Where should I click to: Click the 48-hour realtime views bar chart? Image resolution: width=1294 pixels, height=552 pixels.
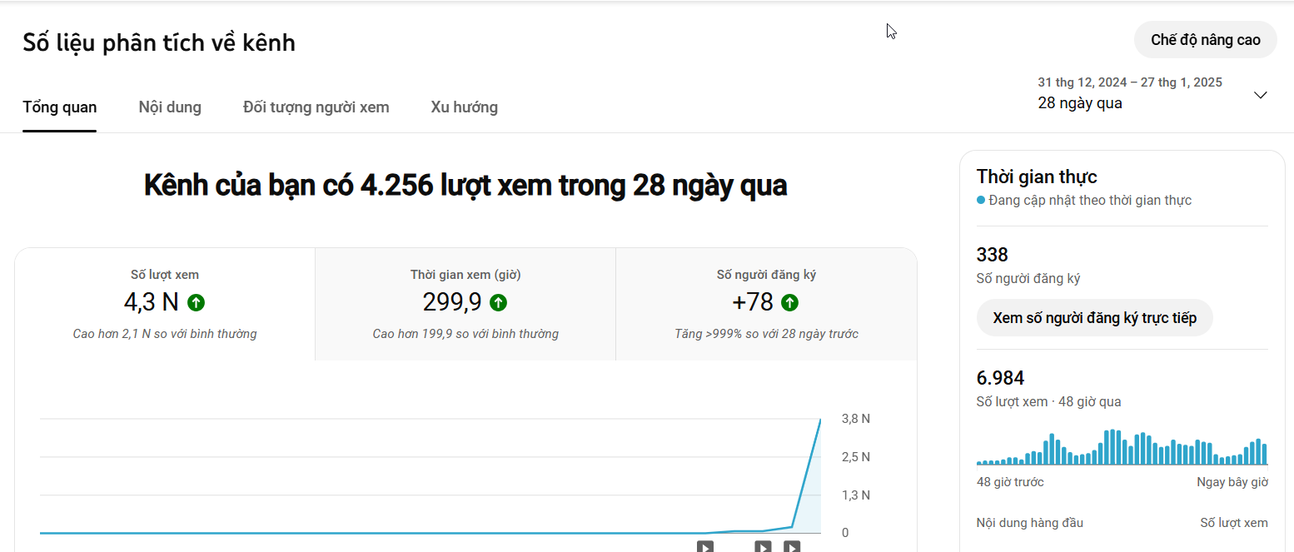click(x=1122, y=448)
